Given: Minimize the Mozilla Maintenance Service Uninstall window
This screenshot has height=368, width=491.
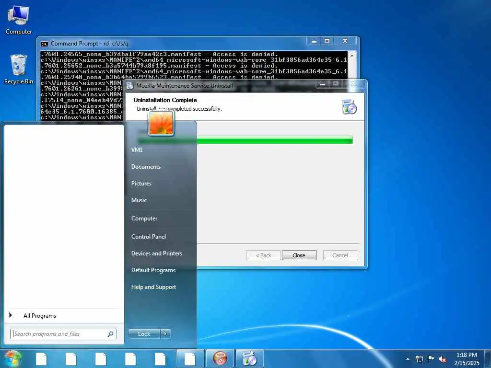Looking at the screenshot, I should 323,84.
